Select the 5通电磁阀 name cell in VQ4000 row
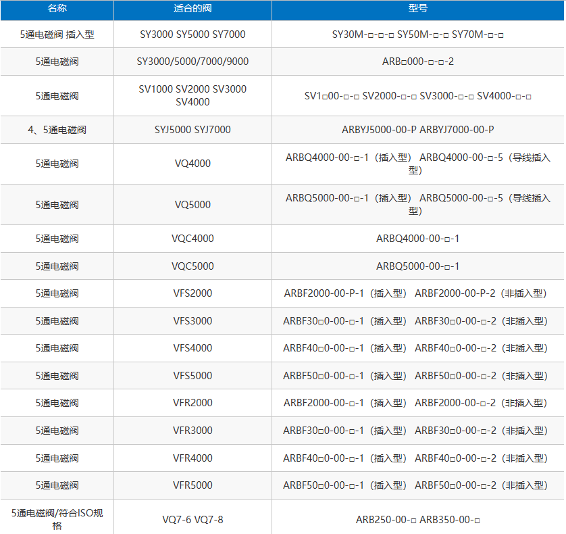The height and width of the screenshot is (534, 566). coord(57,164)
